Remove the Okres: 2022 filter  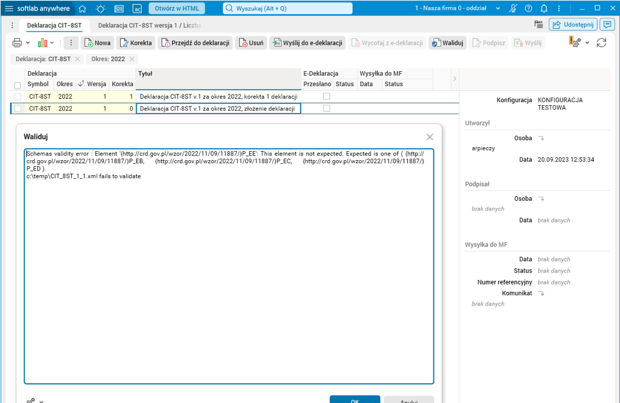(x=132, y=59)
